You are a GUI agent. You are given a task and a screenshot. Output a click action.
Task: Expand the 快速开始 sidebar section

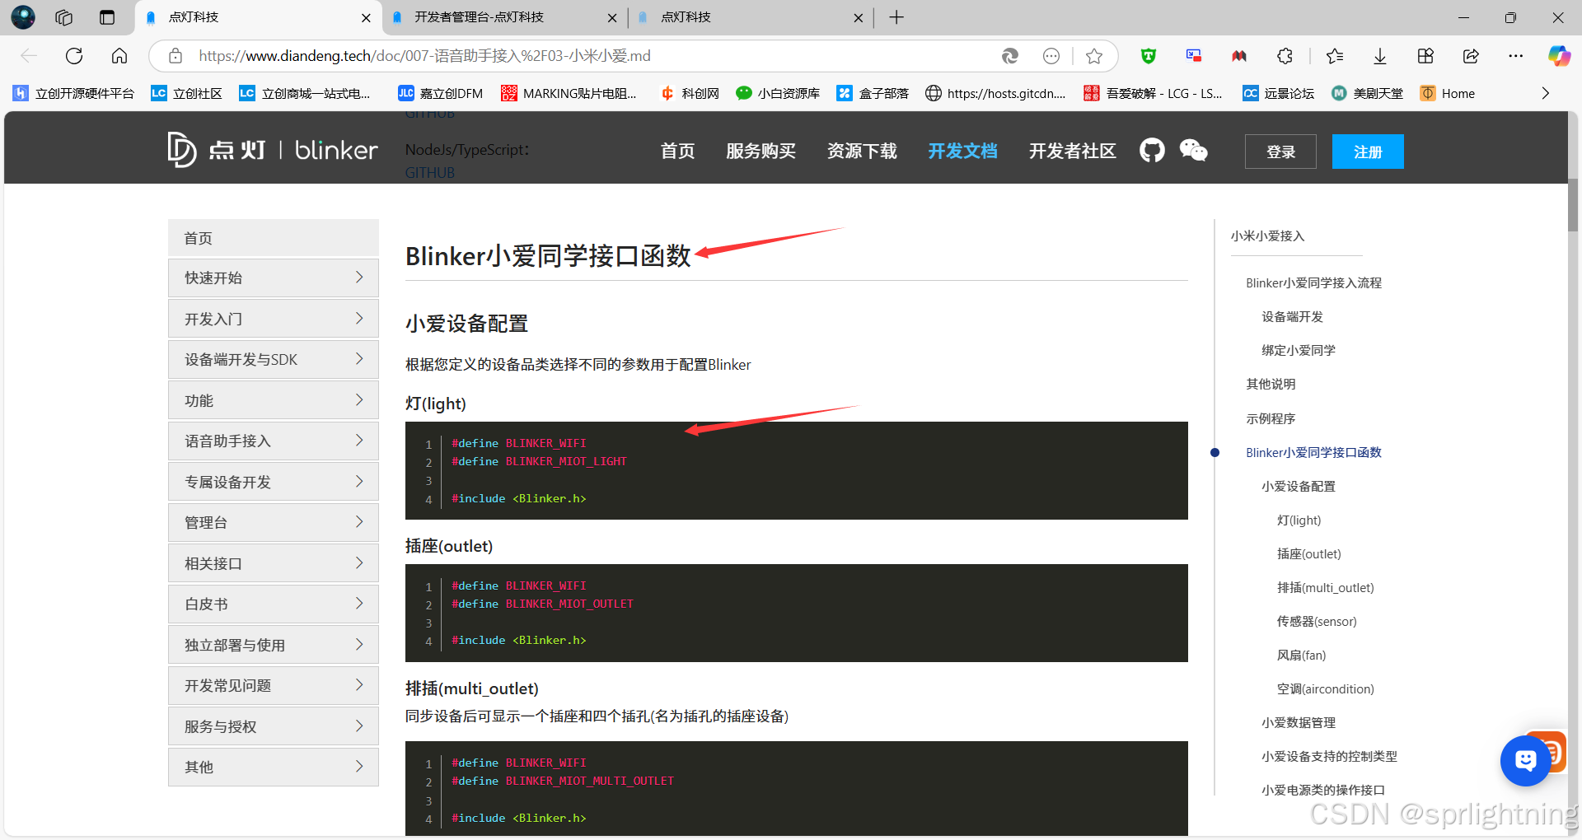(274, 278)
